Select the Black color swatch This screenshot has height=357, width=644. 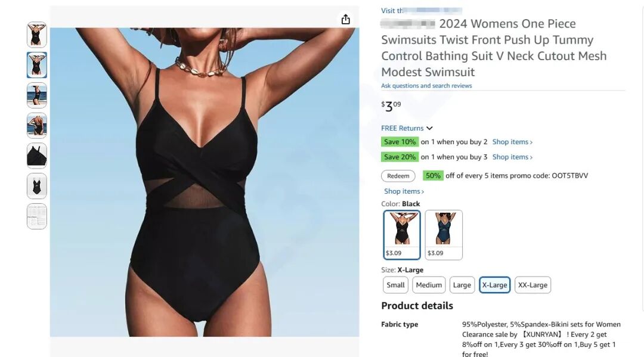(402, 235)
